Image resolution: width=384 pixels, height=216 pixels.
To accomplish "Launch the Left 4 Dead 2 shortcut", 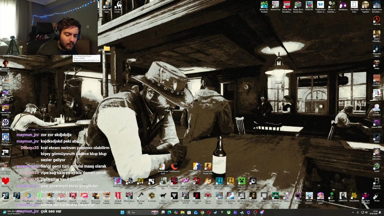I will point(140,182).
